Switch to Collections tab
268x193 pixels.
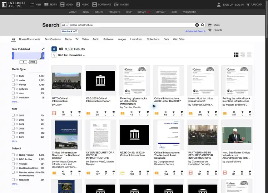[153, 39]
